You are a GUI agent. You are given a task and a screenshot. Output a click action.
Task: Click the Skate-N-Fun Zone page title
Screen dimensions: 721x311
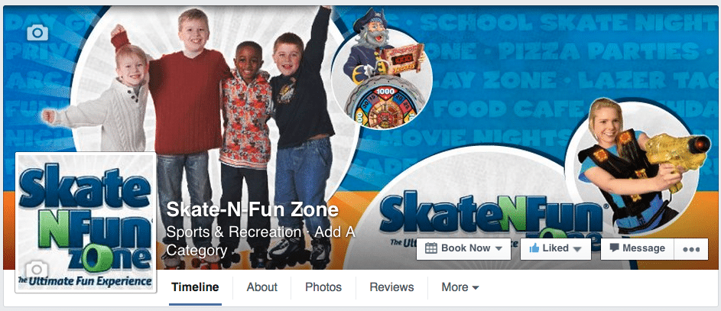pyautogui.click(x=252, y=210)
